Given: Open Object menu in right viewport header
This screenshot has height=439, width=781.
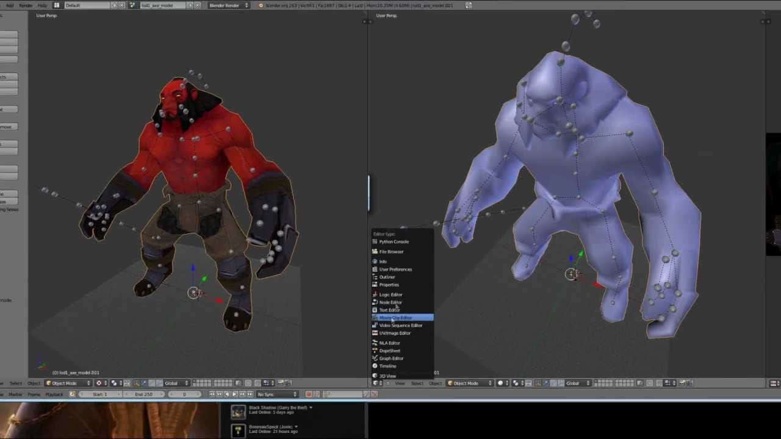Looking at the screenshot, I should point(435,383).
